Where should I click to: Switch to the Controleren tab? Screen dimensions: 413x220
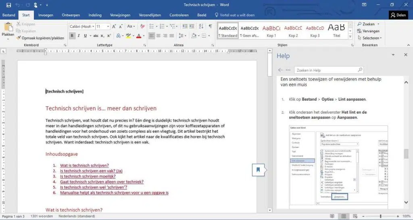pyautogui.click(x=179, y=15)
